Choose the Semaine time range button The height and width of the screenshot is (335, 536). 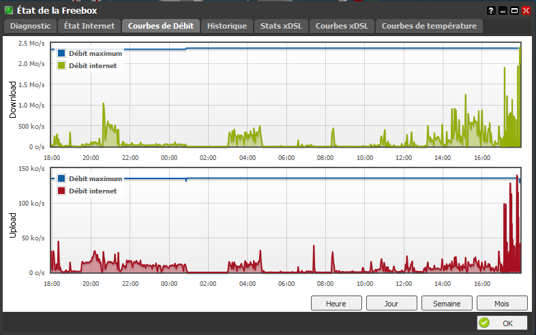pos(447,303)
